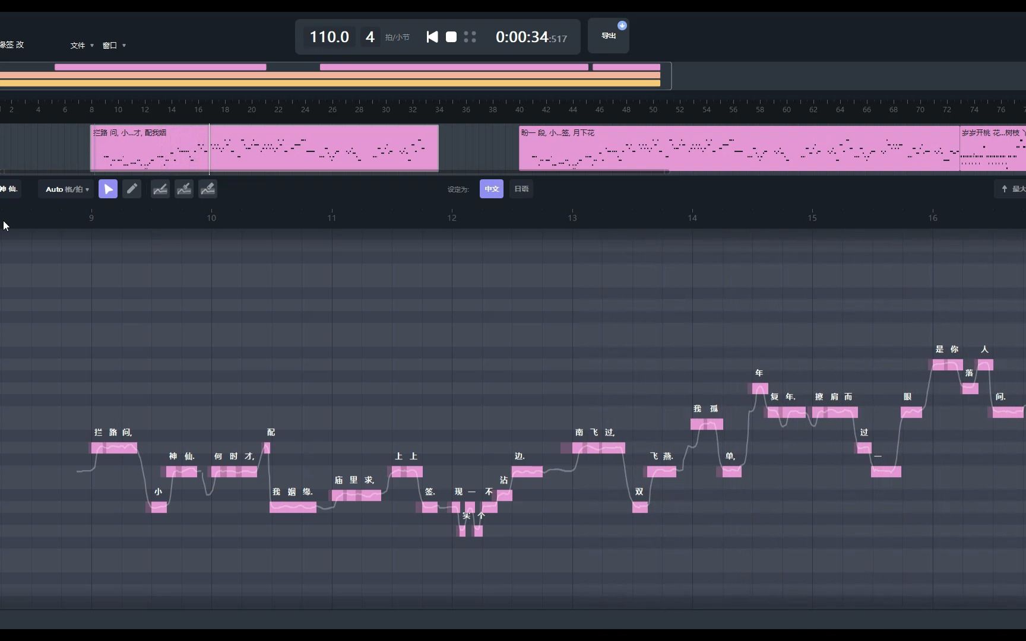Click the tempo field showing 110.0
This screenshot has width=1026, height=641.
330,37
